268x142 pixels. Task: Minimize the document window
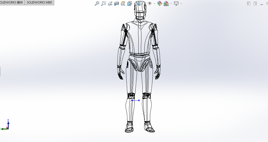click(x=262, y=4)
